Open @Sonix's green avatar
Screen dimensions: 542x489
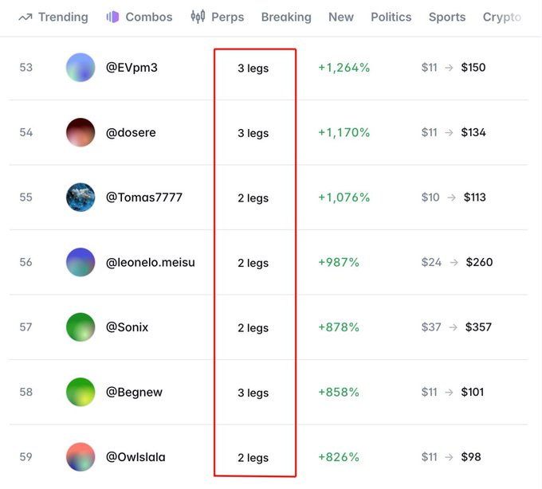[81, 327]
